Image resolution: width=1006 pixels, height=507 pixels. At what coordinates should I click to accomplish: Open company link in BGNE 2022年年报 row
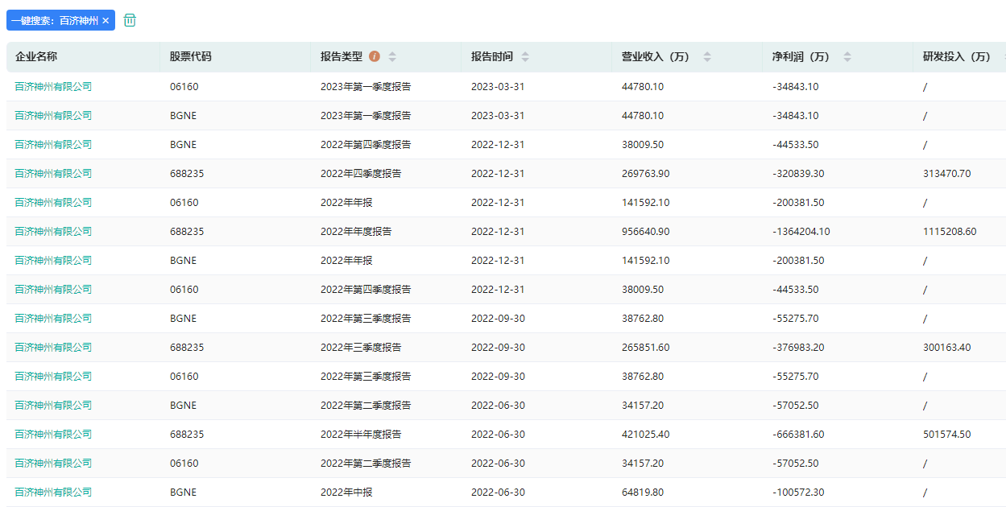click(53, 260)
